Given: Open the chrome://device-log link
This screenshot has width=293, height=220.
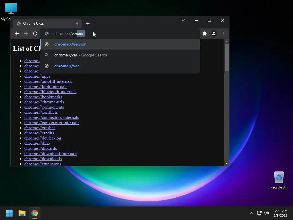Looking at the screenshot, I should 43,138.
